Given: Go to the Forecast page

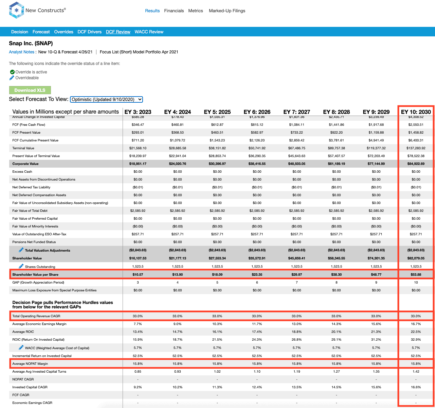Looking at the screenshot, I should tap(41, 32).
